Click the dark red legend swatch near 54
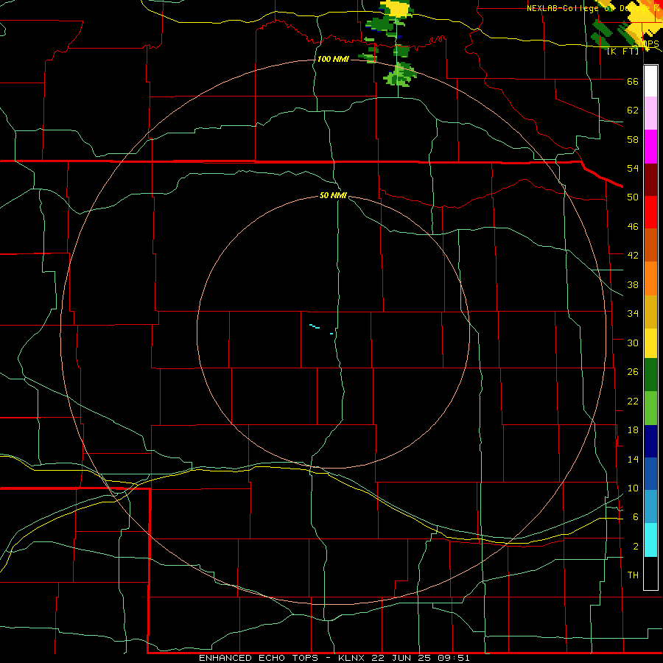This screenshot has height=663, width=663. (650, 179)
